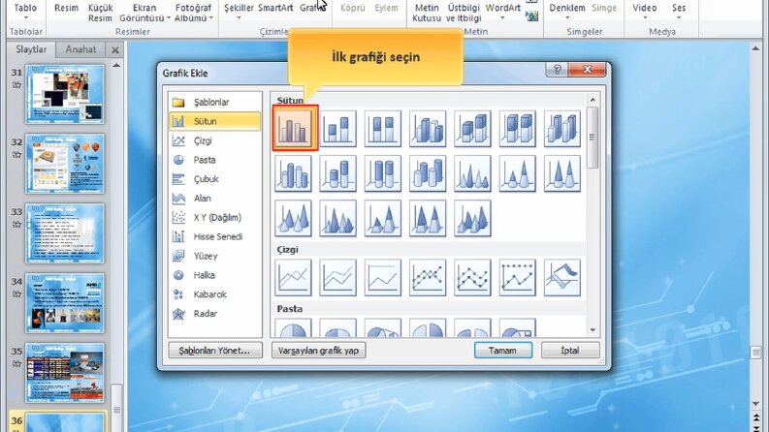
Task: Pick the X Y (Dağılım) category
Action: 215,217
